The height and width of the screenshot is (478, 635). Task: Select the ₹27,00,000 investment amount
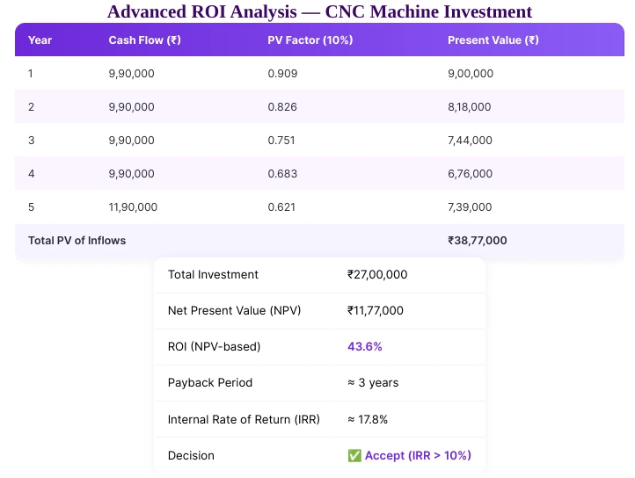377,274
